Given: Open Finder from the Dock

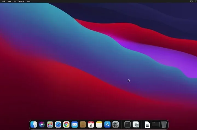Looking at the screenshot, I should (x=34, y=125).
